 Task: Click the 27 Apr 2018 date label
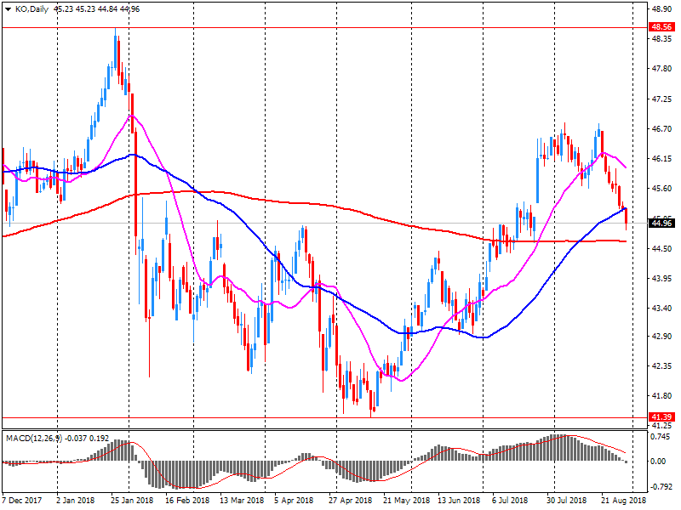350,501
